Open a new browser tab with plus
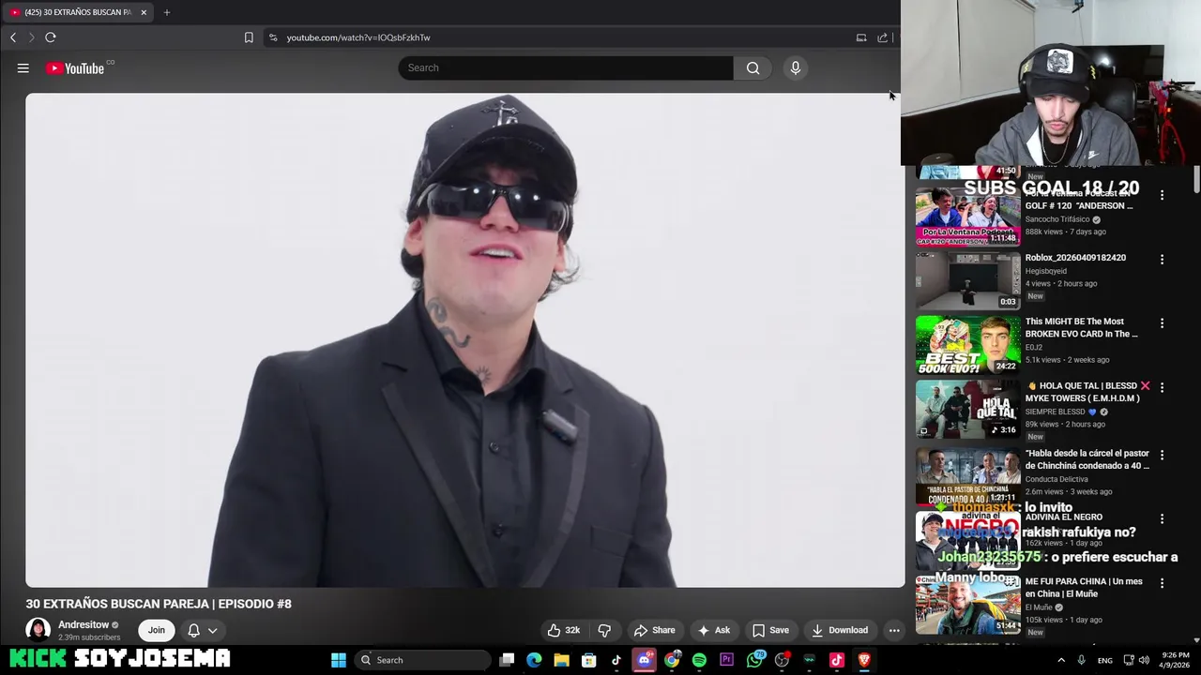Screen dimensions: 1201x675 (167, 12)
